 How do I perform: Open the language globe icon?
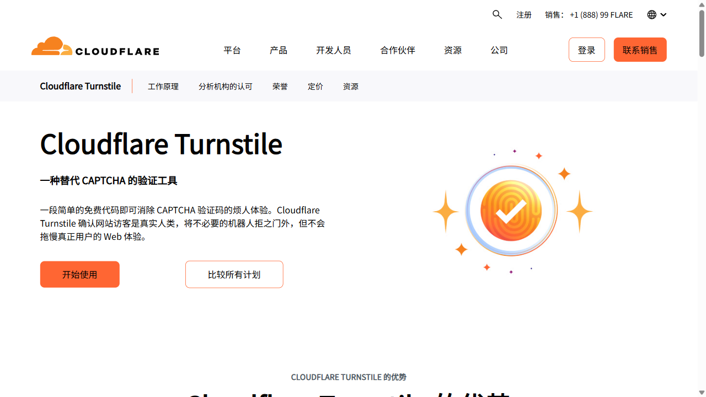click(x=651, y=14)
